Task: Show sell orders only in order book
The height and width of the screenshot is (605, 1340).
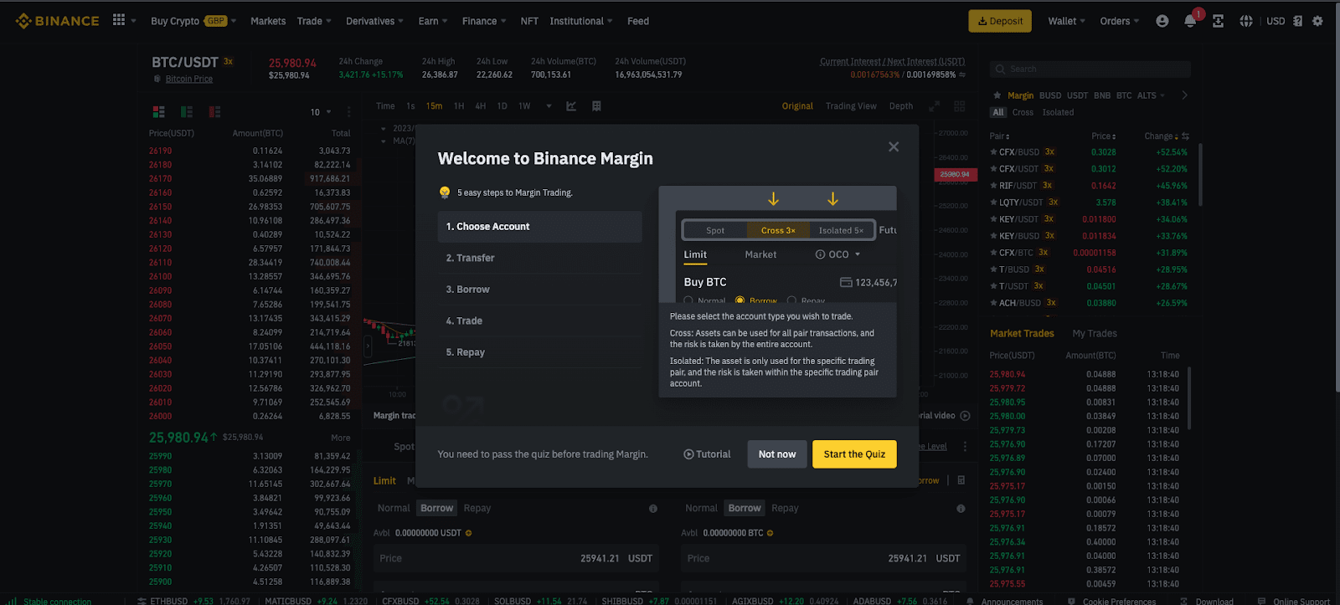Action: 214,112
